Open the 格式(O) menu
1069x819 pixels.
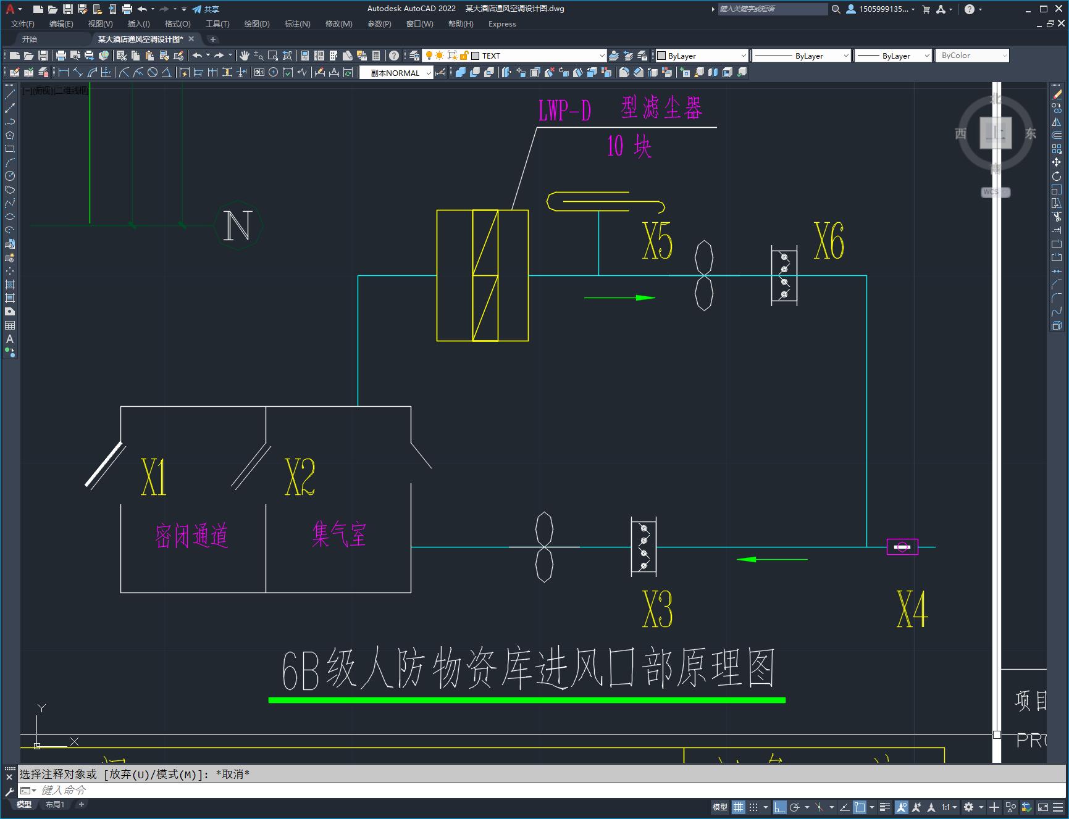(x=177, y=24)
